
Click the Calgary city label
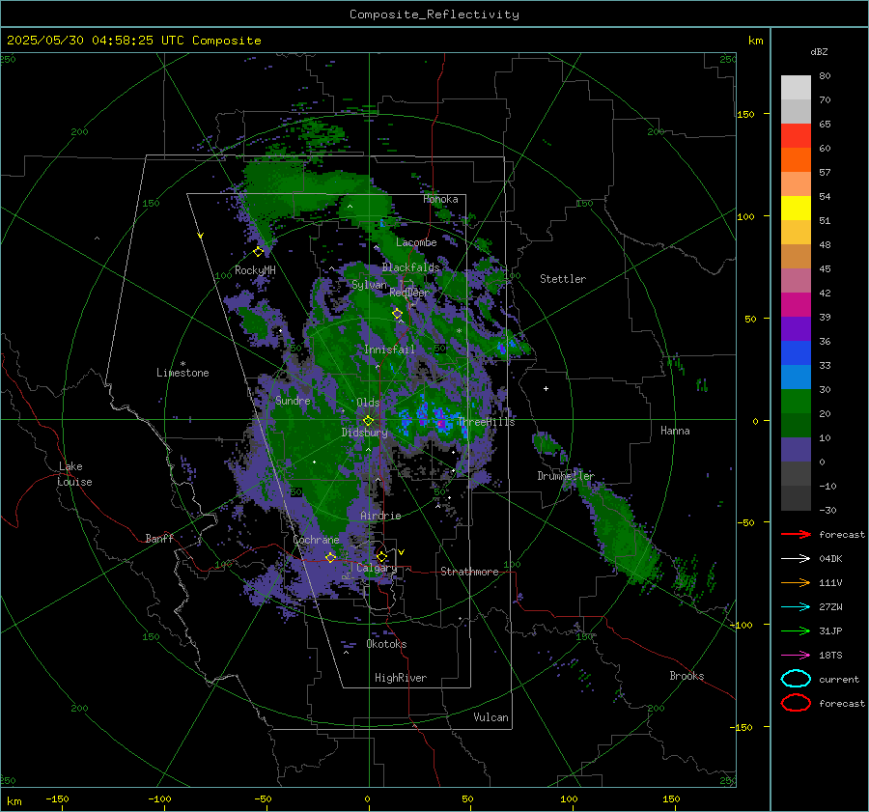[x=377, y=568]
